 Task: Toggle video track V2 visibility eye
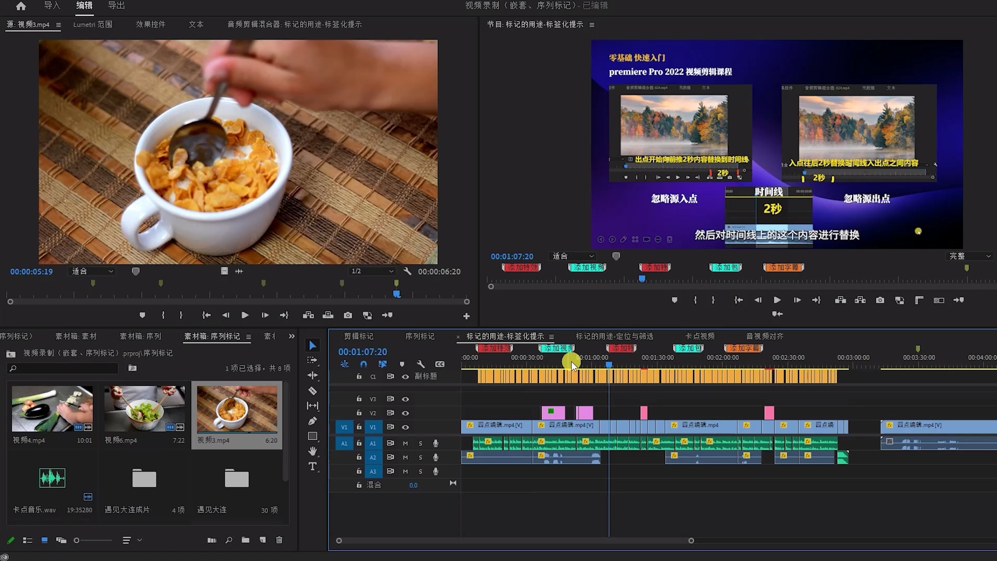(x=406, y=413)
